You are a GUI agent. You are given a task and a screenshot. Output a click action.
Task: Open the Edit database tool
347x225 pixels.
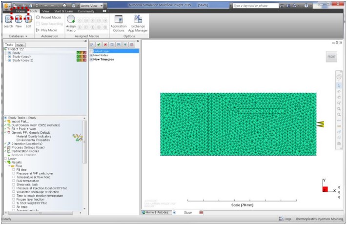[x=28, y=21]
